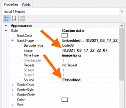Click the BackColor white swatch
Viewport: 126px width, 108px height.
click(x=65, y=35)
